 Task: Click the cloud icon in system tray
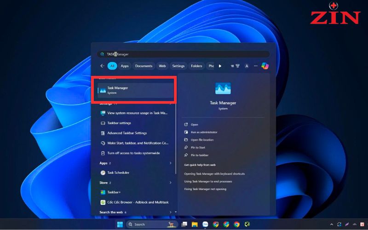pos(355,224)
